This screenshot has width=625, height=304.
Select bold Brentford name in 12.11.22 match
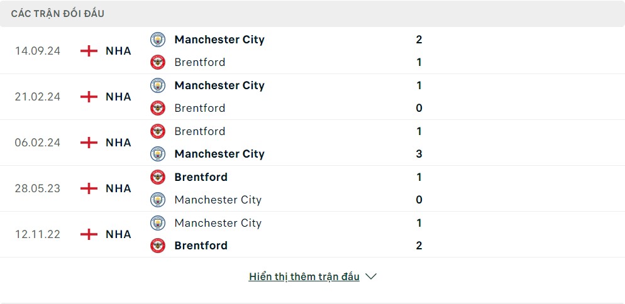point(201,246)
